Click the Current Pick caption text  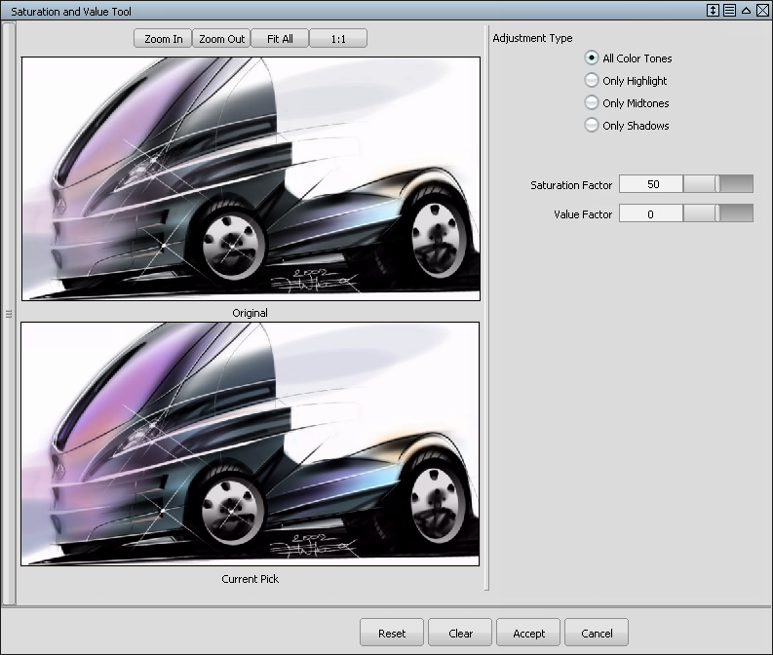[x=250, y=579]
